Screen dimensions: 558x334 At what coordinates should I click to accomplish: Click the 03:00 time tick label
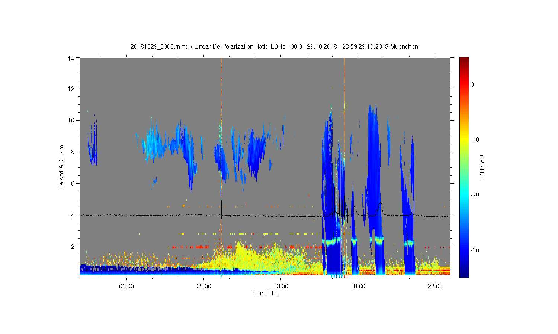[126, 286]
